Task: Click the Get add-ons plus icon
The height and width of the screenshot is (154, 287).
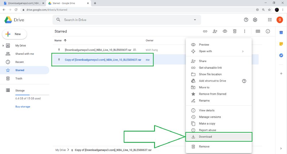Action: point(281,74)
